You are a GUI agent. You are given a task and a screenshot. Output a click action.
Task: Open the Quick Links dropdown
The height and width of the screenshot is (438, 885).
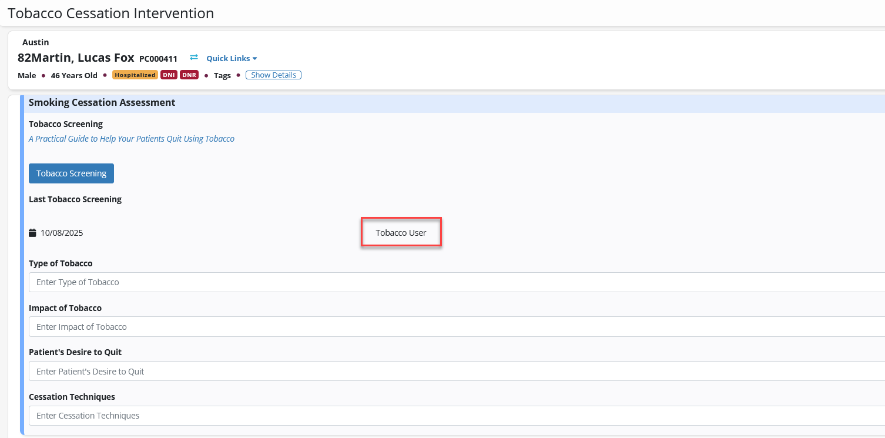232,58
